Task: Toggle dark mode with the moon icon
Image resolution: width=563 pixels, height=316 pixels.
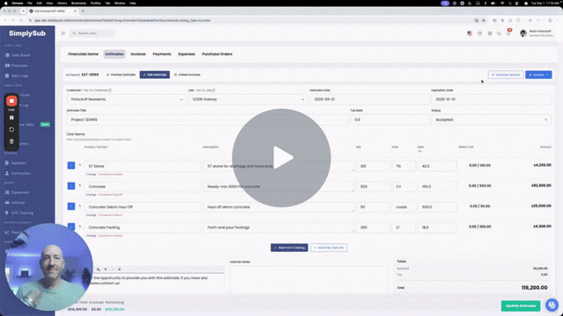Action: tap(499, 33)
